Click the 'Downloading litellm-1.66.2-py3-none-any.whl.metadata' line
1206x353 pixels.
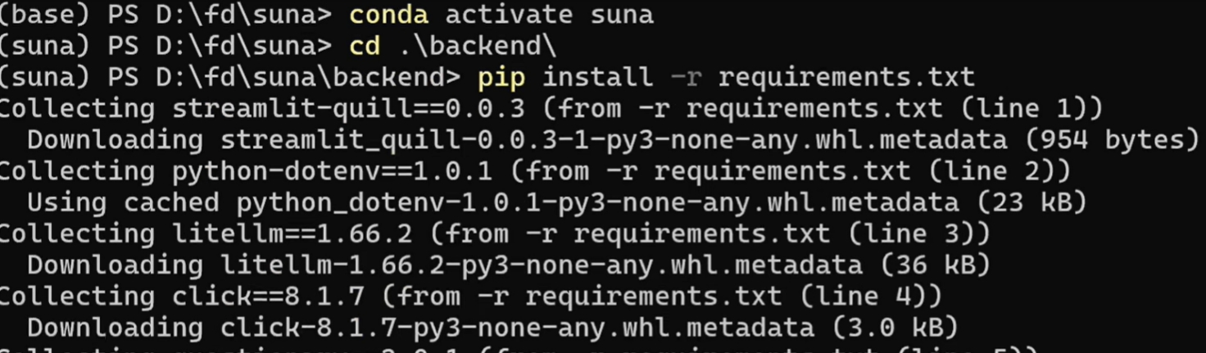[x=509, y=265]
